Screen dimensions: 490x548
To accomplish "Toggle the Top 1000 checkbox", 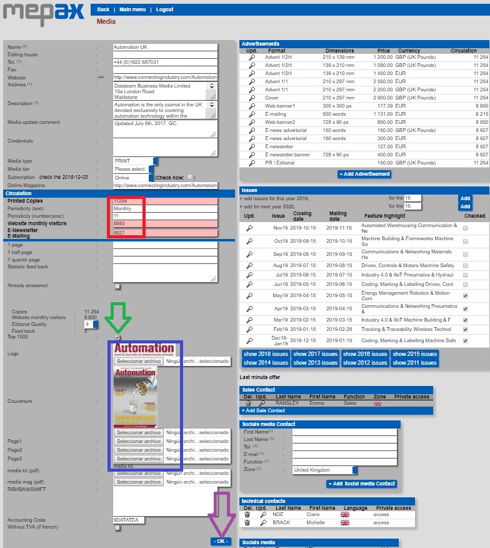I will click(117, 337).
